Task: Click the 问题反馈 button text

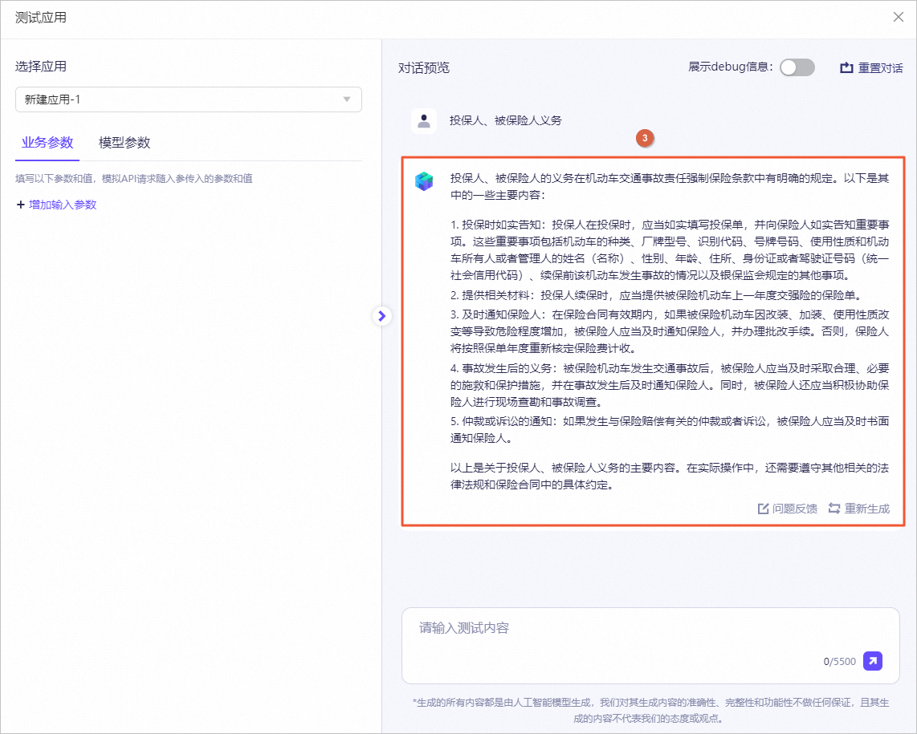Action: [794, 509]
